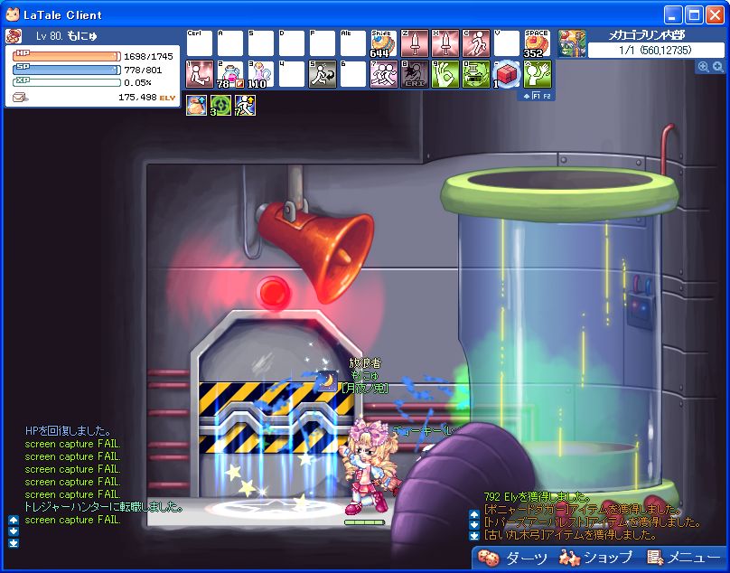Activate the waving figure skill in ^ slot
Image resolution: width=730 pixels, height=573 pixels.
tap(538, 74)
